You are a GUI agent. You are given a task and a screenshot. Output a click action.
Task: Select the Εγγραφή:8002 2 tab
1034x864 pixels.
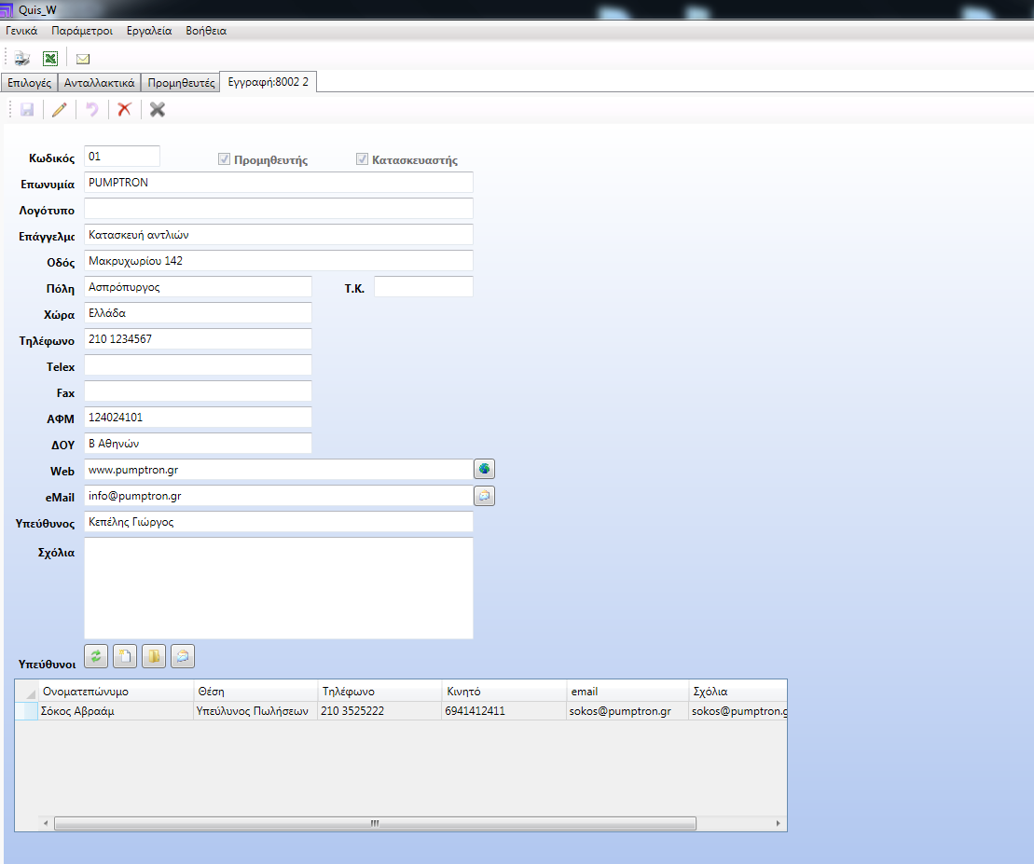(x=269, y=82)
